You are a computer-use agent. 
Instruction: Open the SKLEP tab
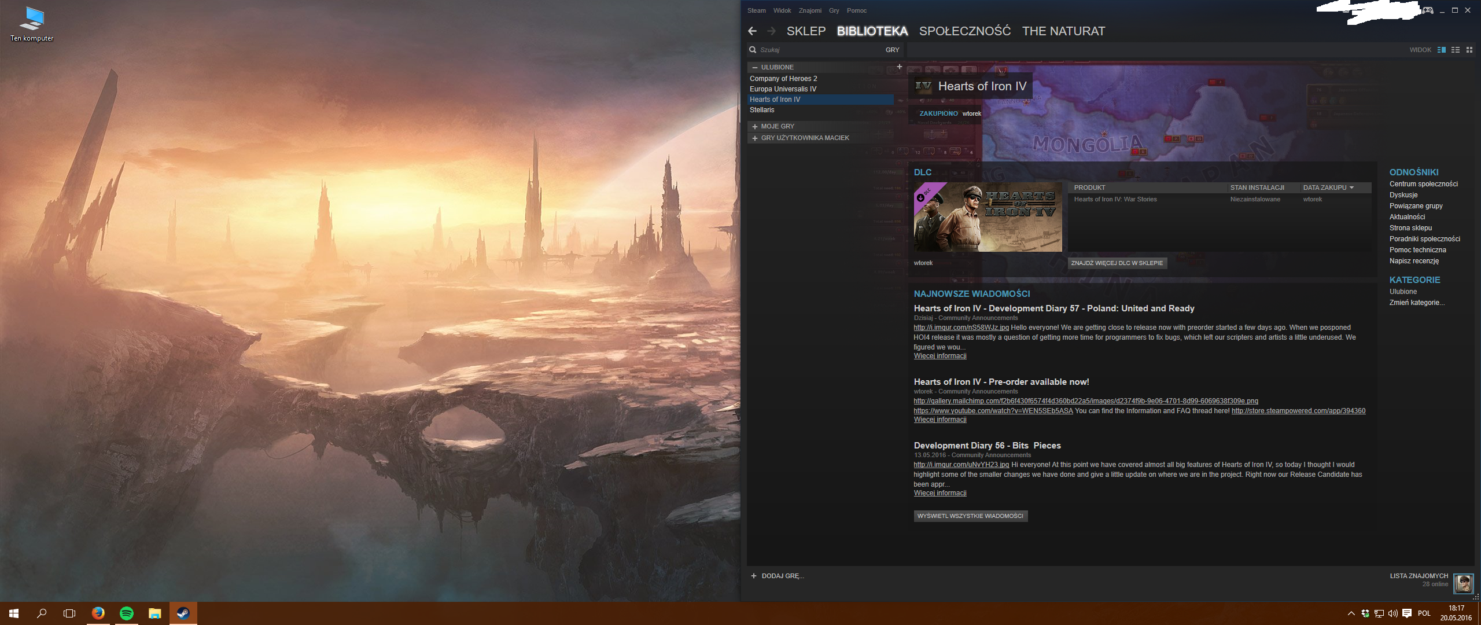805,31
